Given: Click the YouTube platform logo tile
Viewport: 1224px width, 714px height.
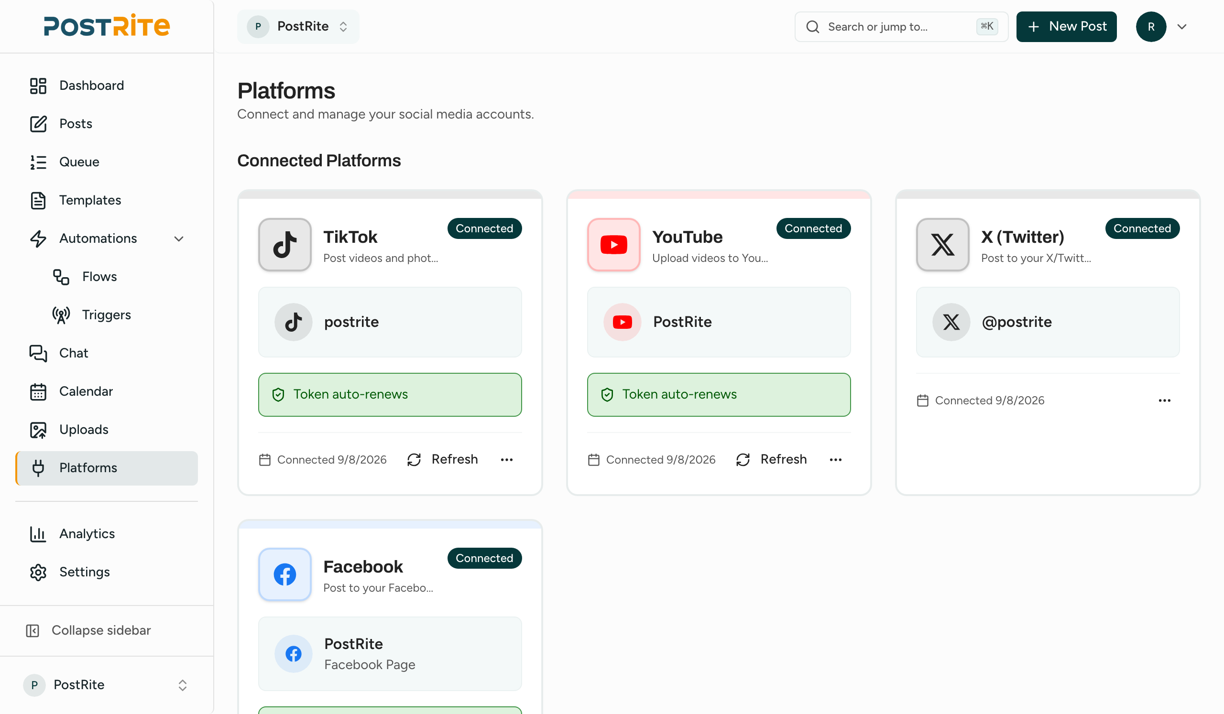Looking at the screenshot, I should click(613, 245).
